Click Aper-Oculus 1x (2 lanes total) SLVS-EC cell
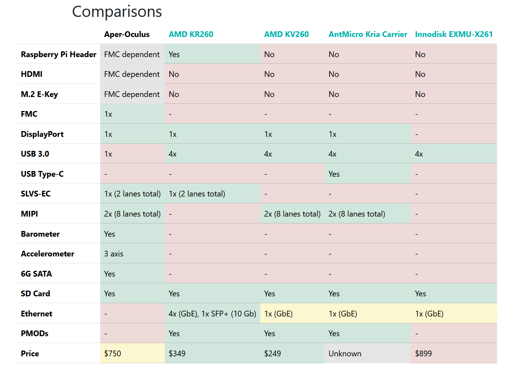 (132, 194)
